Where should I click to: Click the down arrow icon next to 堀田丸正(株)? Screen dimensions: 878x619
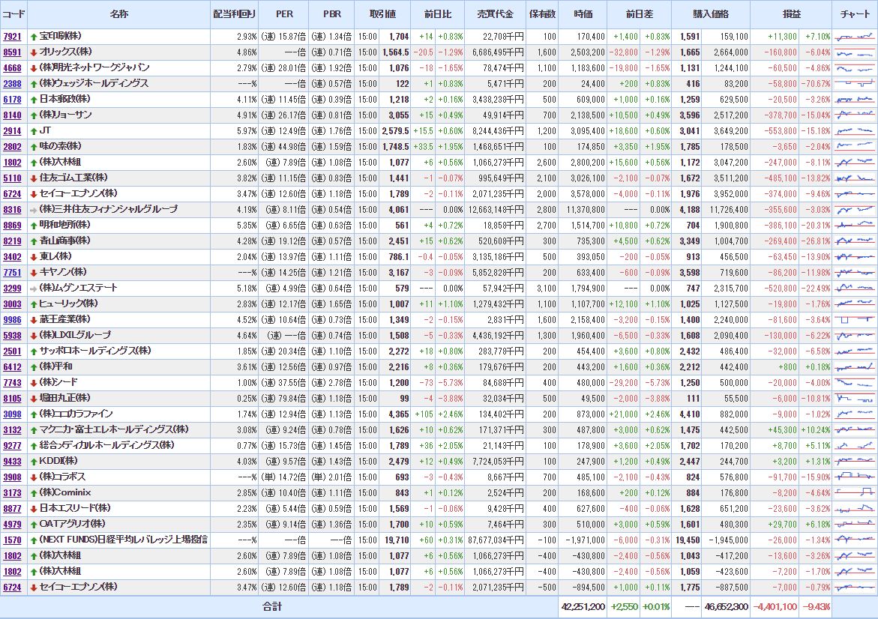click(x=34, y=398)
